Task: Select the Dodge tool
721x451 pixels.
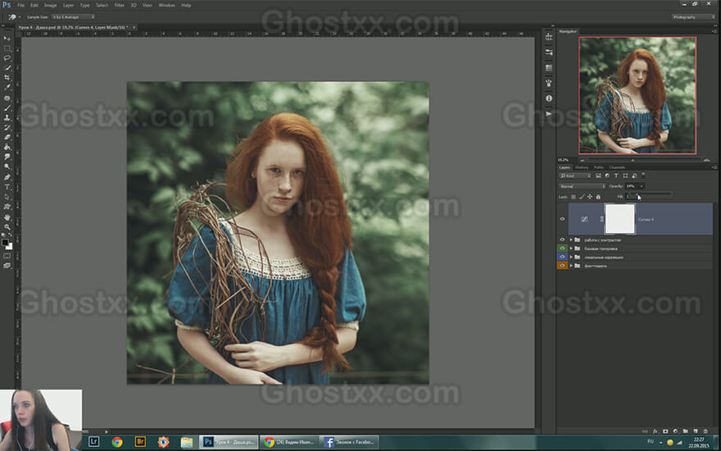Action: coord(7,166)
